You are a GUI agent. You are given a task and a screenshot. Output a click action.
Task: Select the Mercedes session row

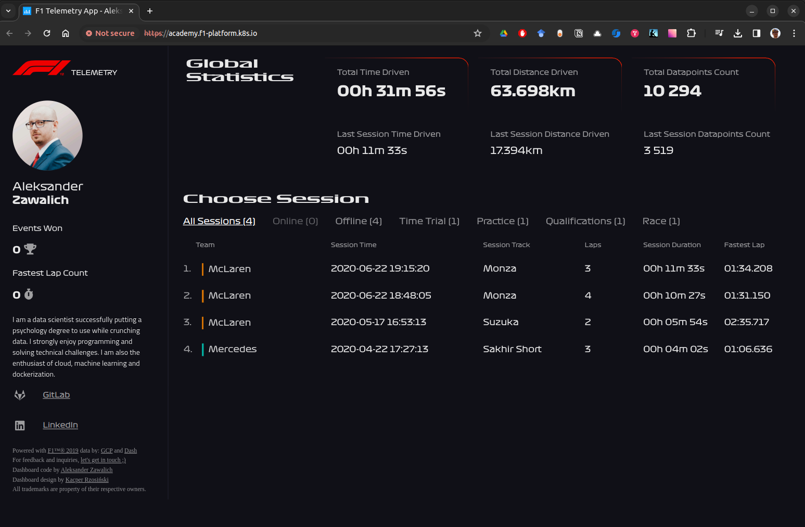point(478,349)
